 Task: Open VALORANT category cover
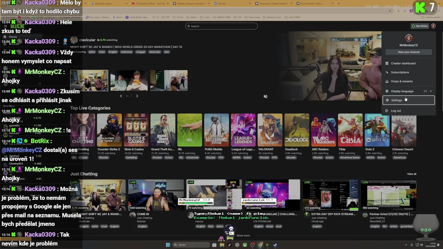(x=270, y=130)
